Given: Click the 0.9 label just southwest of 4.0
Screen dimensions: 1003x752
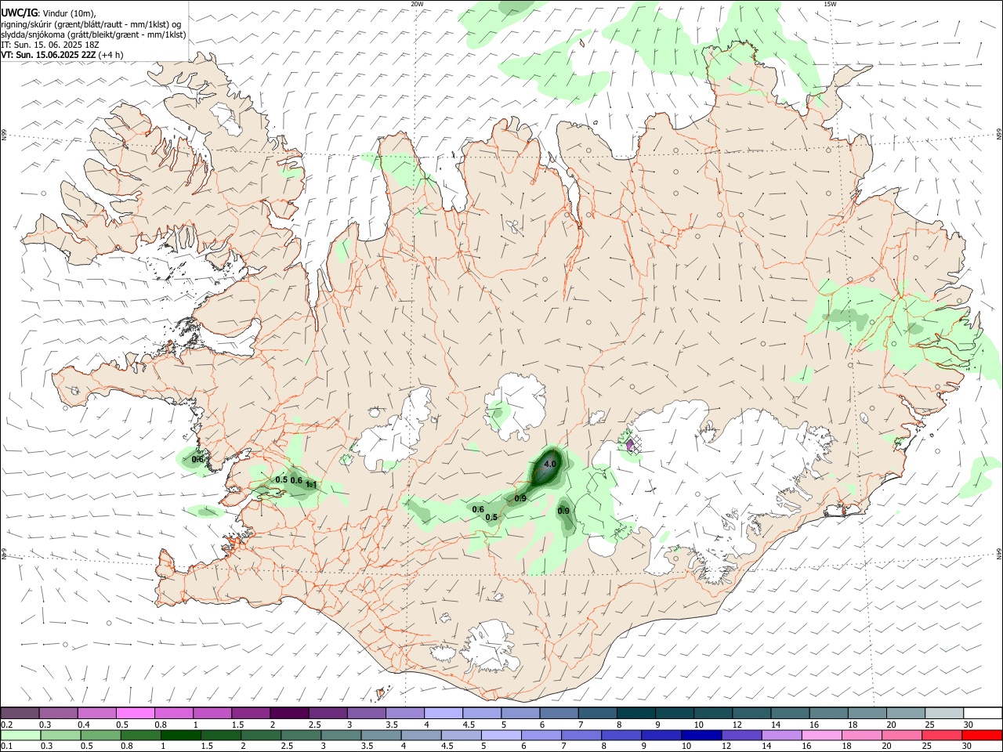Looking at the screenshot, I should point(520,498).
